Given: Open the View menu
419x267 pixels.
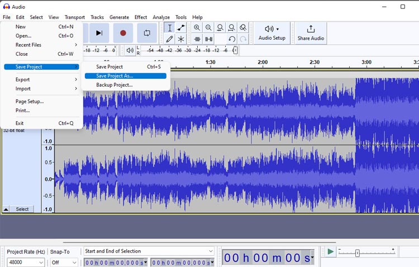Looking at the screenshot, I should click(x=54, y=17).
